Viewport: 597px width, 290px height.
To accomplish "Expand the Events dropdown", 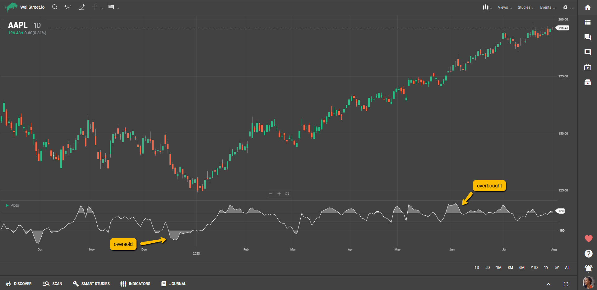I will 547,7.
